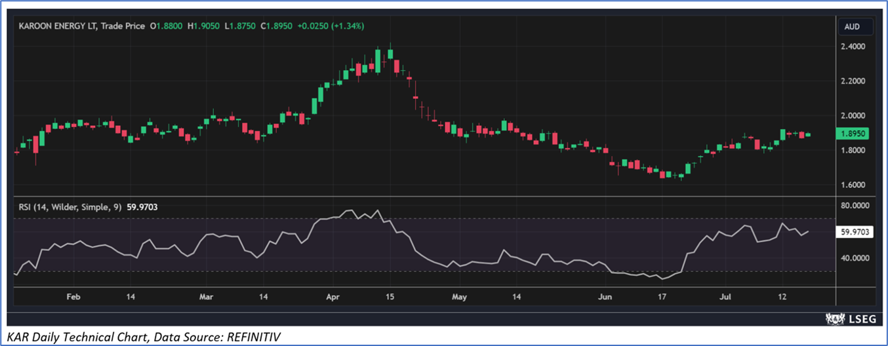This screenshot has width=888, height=346.
Task: Click the green 1.8950 current price tag
Action: click(x=854, y=133)
